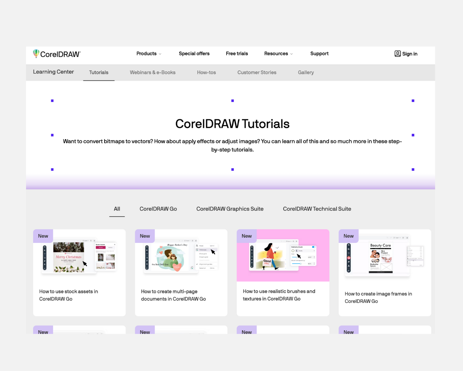The height and width of the screenshot is (371, 463).
Task: Click the CorelDRAW Tutorials heading
Action: tap(233, 124)
